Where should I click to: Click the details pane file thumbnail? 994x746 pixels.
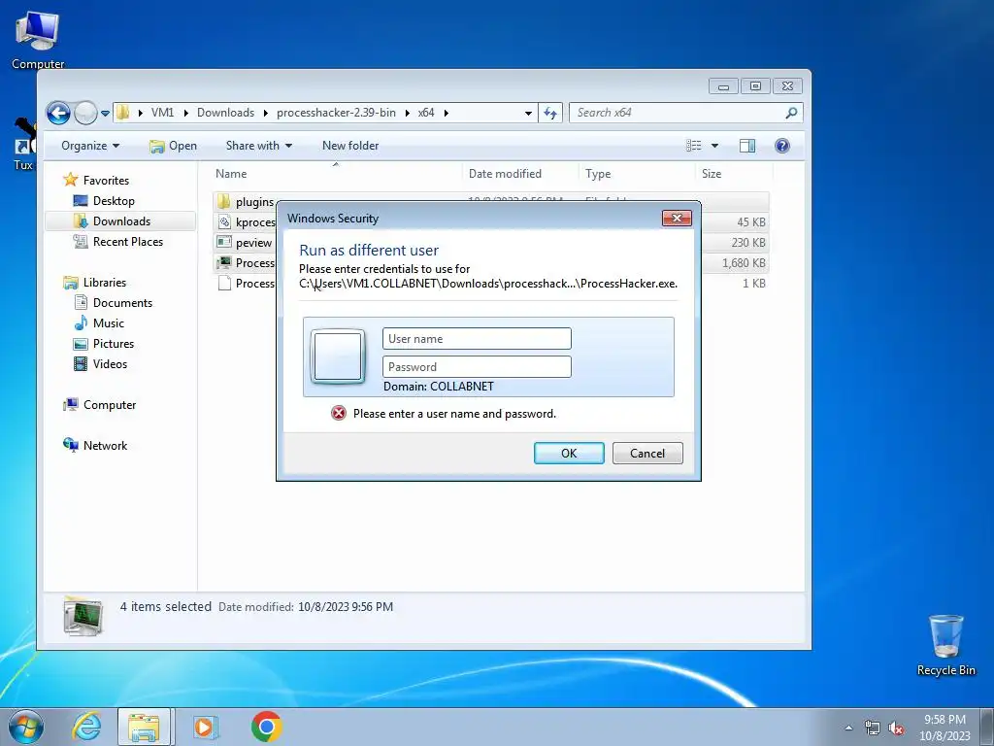pos(83,615)
